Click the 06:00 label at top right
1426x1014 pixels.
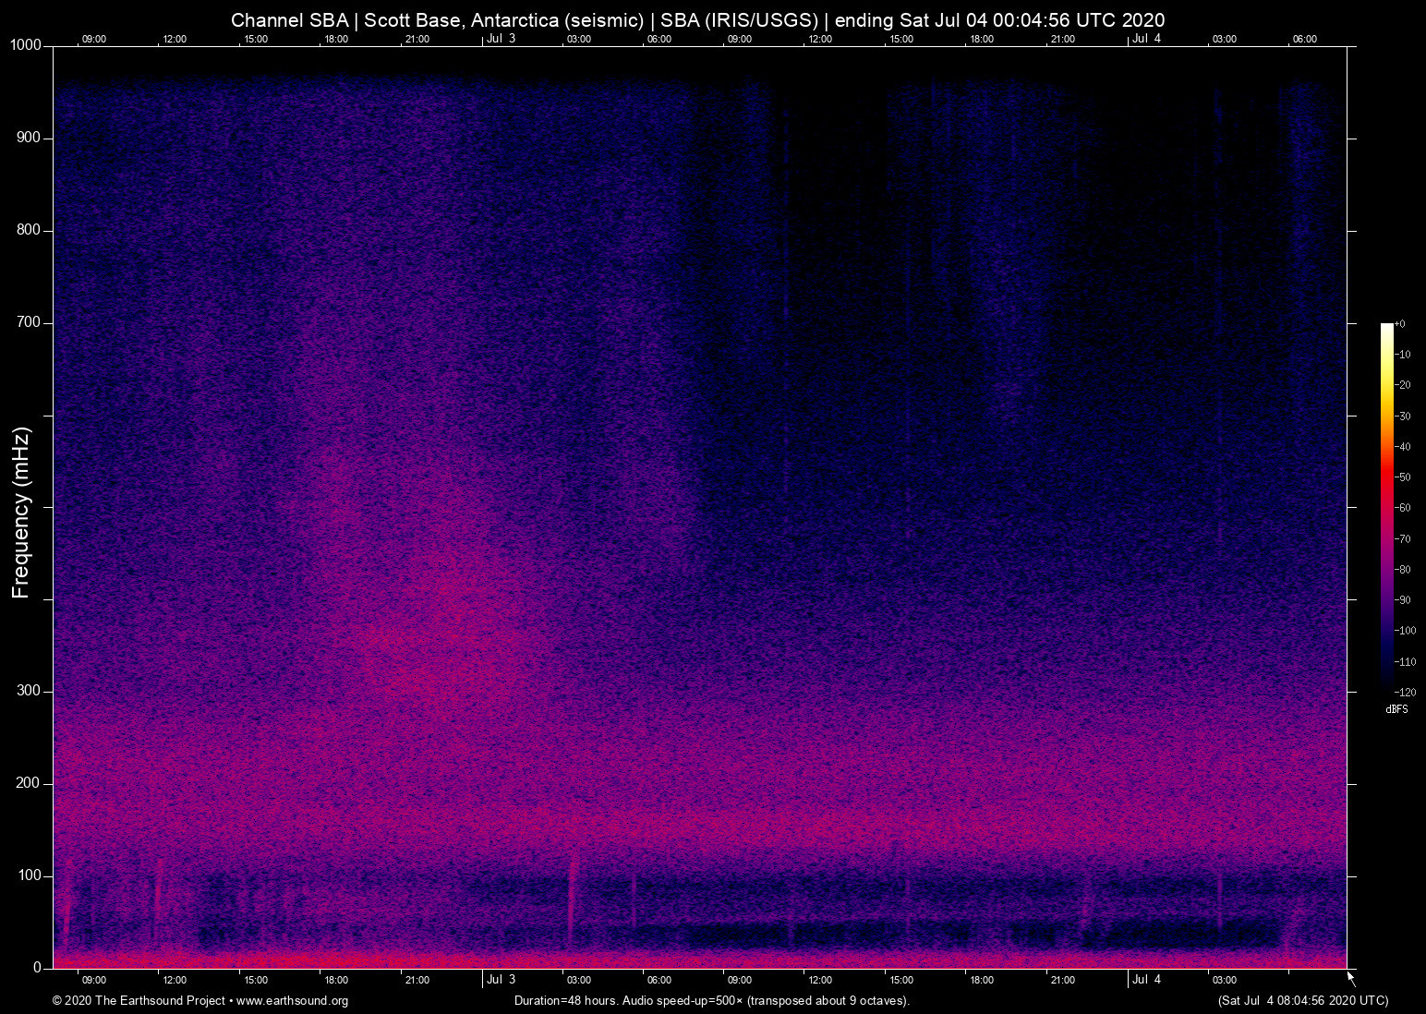click(1306, 39)
